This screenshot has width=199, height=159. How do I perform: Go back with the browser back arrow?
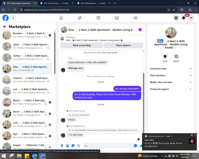pos(4,10)
